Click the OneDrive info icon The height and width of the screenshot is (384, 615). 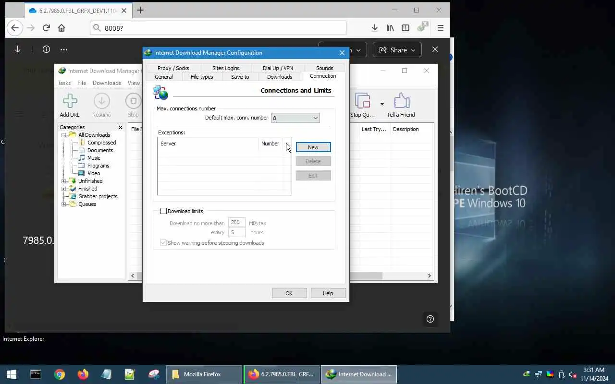pyautogui.click(x=46, y=49)
